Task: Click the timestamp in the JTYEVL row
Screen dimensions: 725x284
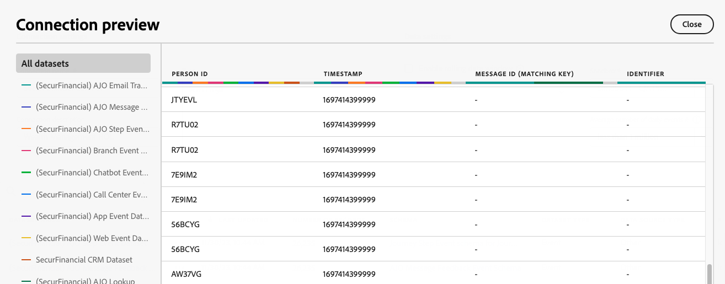Action: [349, 100]
